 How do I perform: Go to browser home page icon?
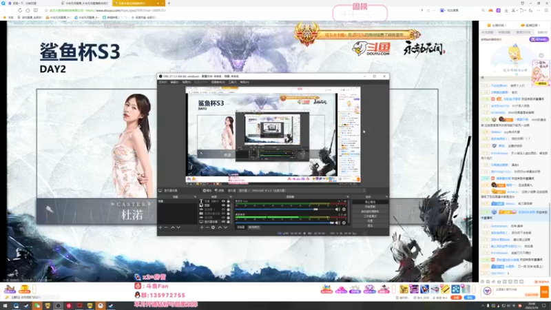pos(28,10)
